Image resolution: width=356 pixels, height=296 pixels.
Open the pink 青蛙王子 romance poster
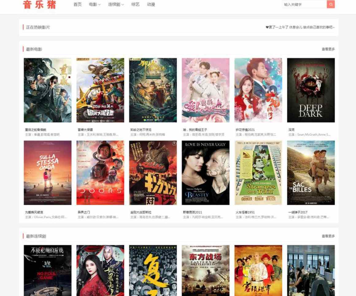click(x=206, y=90)
